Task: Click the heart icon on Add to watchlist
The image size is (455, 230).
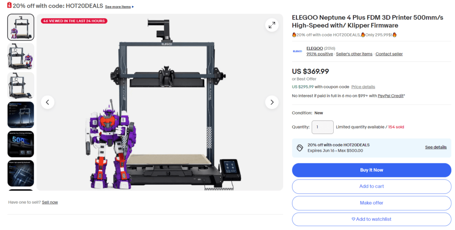Action: [353, 219]
